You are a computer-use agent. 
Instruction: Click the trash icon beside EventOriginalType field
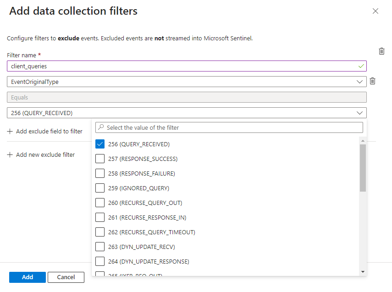(x=372, y=81)
